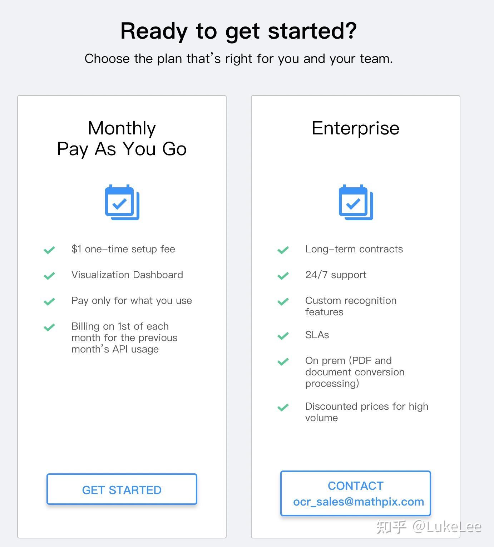The image size is (494, 547).
Task: Click the Monthly Pay As You Go heading
Action: [122, 138]
